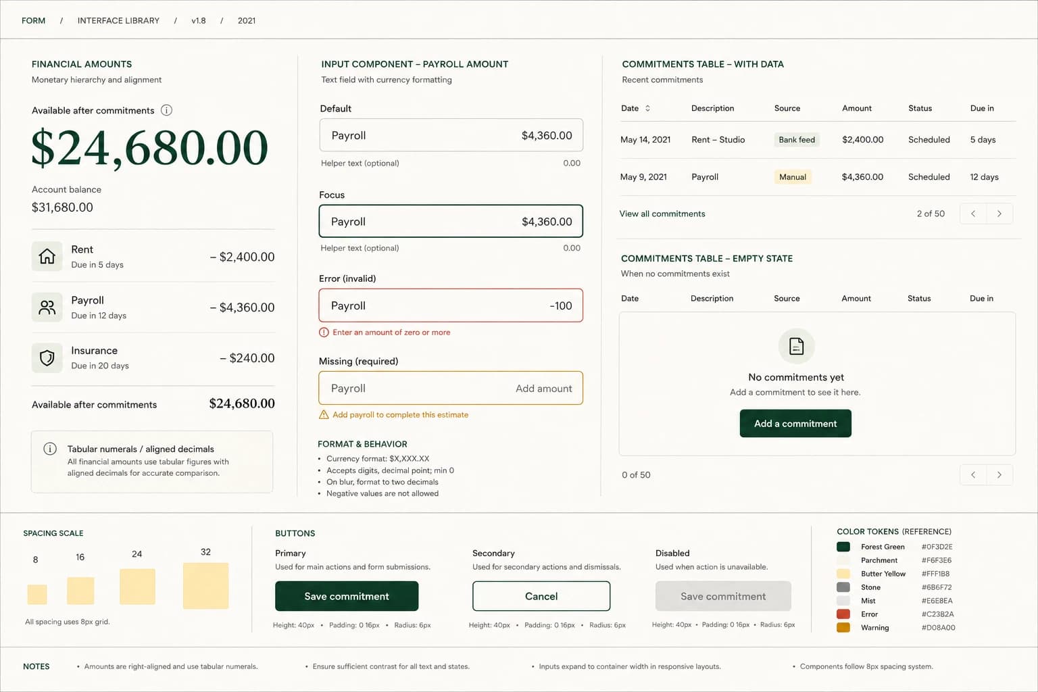Click the Enter an amount of zero or more message

click(391, 332)
